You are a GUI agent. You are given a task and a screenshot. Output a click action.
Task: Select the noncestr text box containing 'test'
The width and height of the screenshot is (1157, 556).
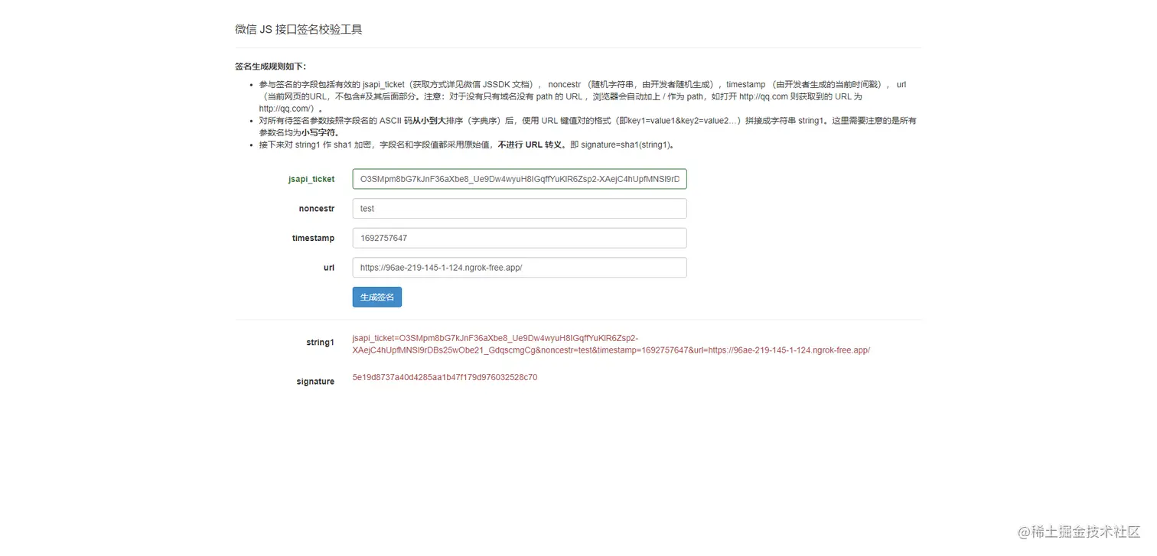(x=519, y=208)
